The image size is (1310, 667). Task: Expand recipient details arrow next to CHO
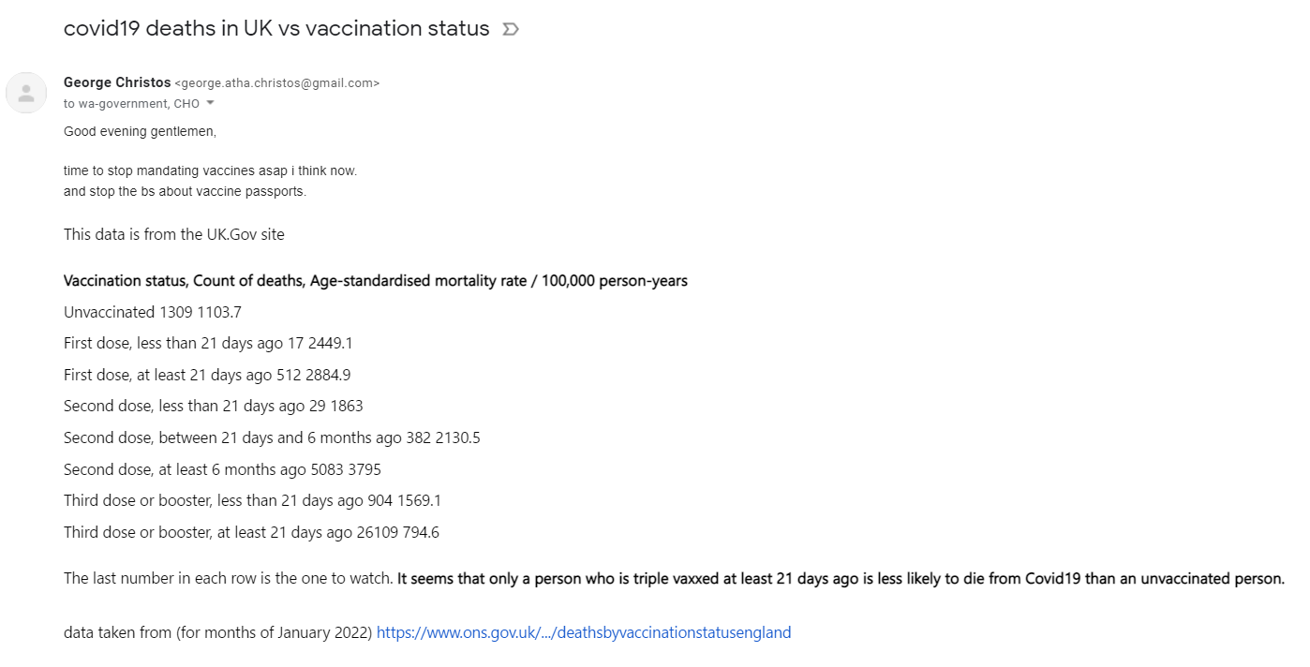tap(210, 103)
